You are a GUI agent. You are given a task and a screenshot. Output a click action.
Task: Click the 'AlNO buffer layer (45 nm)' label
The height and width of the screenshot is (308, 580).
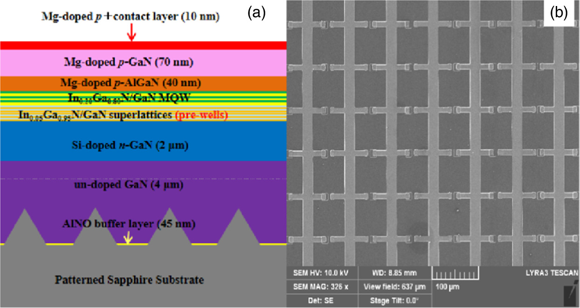pyautogui.click(x=129, y=224)
